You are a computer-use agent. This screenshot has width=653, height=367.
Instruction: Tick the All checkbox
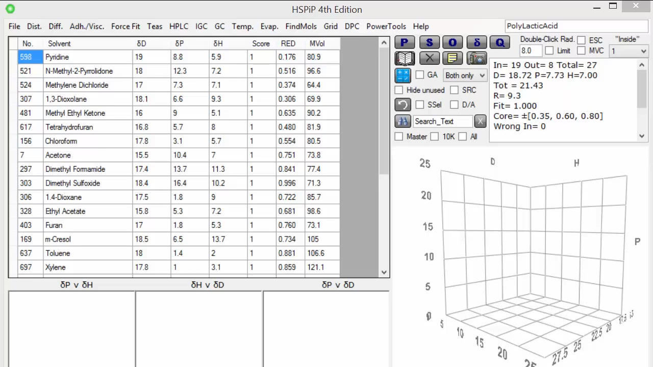pyautogui.click(x=462, y=137)
